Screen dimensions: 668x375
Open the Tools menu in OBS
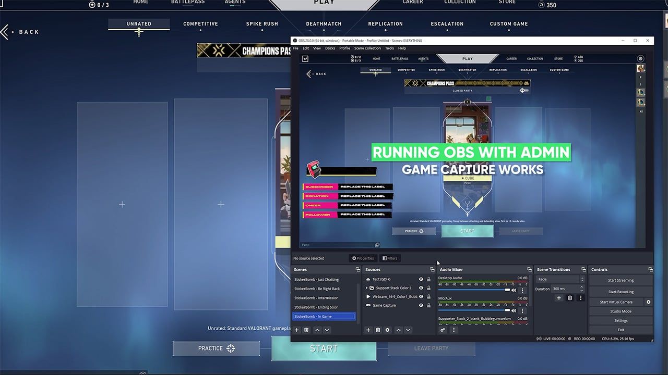click(389, 48)
